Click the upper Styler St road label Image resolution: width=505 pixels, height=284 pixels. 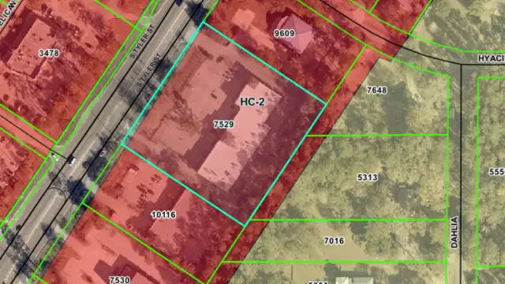pyautogui.click(x=143, y=42)
